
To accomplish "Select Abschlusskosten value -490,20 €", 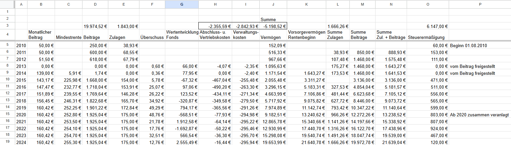I will click(x=215, y=87).
